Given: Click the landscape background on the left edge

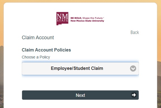Looking at the screenshot, I should coord(2,72).
